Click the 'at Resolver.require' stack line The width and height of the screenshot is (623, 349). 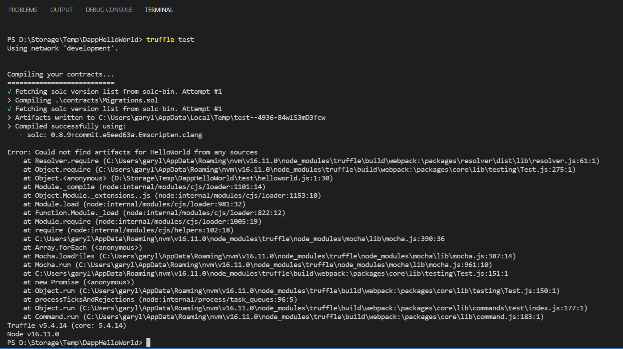pos(311,161)
